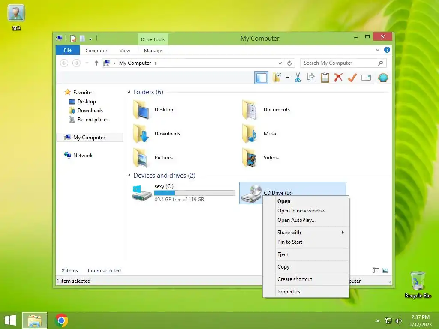Toggle the navigation pane layout button
The height and width of the screenshot is (329, 439).
tap(261, 78)
